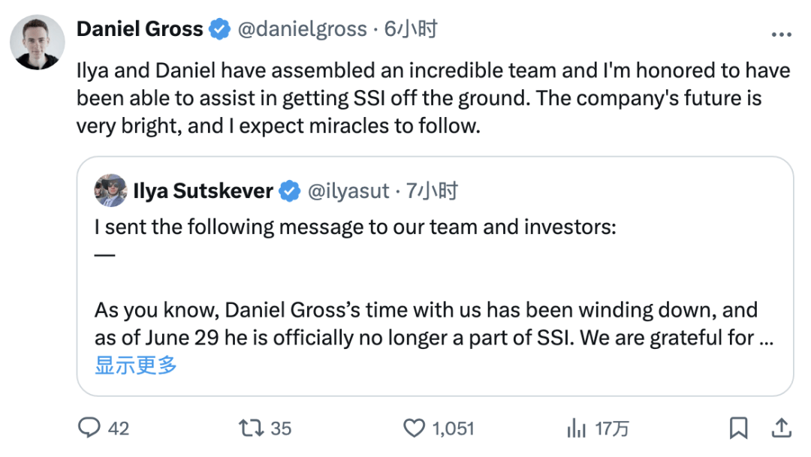This screenshot has width=811, height=457.
Task: Click the main tweet text
Action: click(x=433, y=98)
